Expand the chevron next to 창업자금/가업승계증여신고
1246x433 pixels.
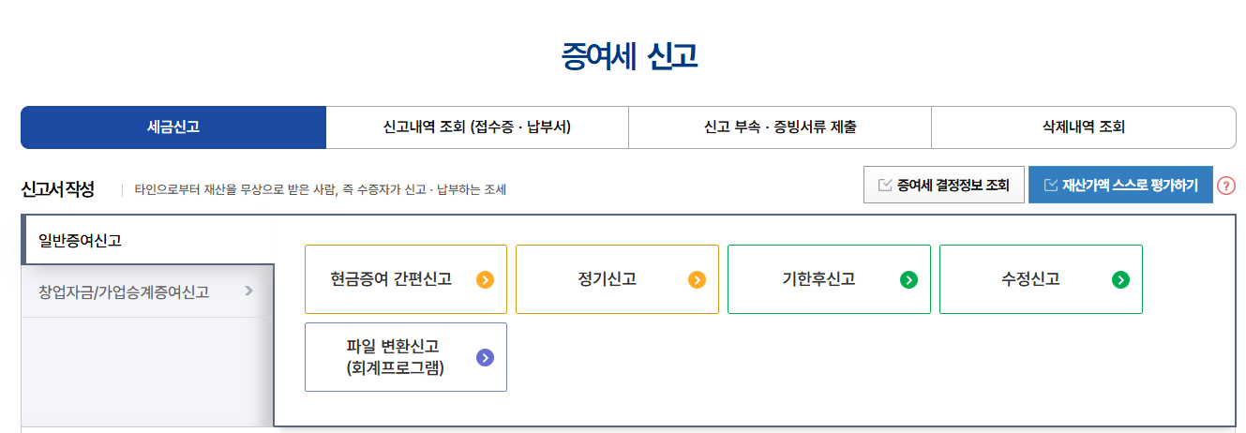click(x=248, y=291)
